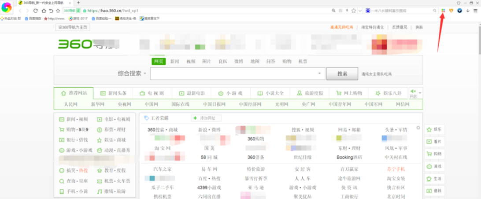Screen dimensions: 481x199
Task: Open a new tab with the plus button
Action: tap(78, 3)
